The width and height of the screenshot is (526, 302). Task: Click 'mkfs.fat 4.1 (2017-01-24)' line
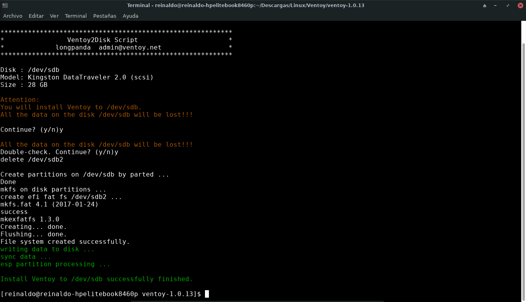coord(50,204)
